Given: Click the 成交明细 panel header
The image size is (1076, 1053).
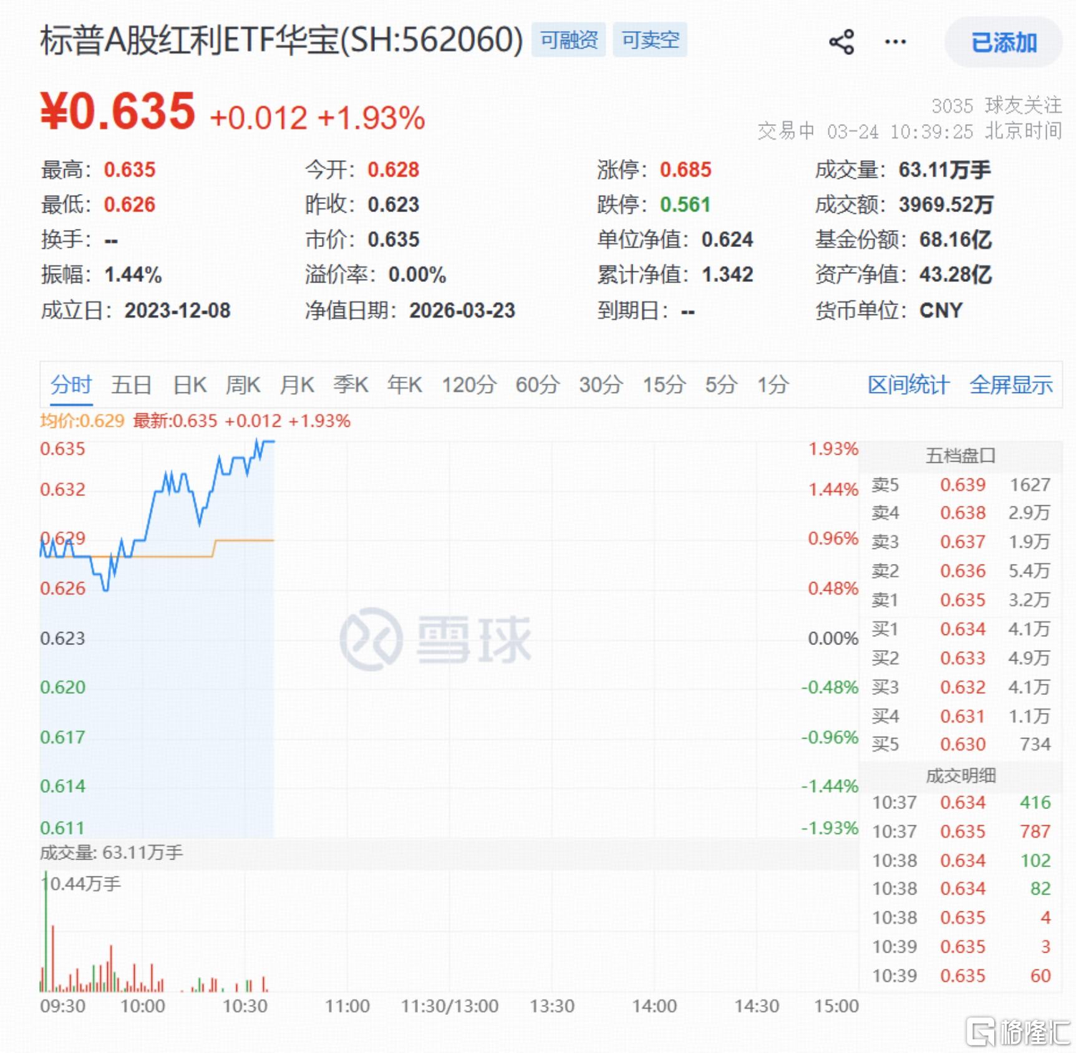Looking at the screenshot, I should 961,776.
